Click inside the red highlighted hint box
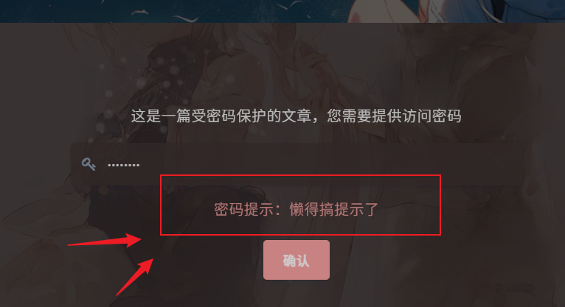This screenshot has height=307, width=565. pyautogui.click(x=300, y=205)
